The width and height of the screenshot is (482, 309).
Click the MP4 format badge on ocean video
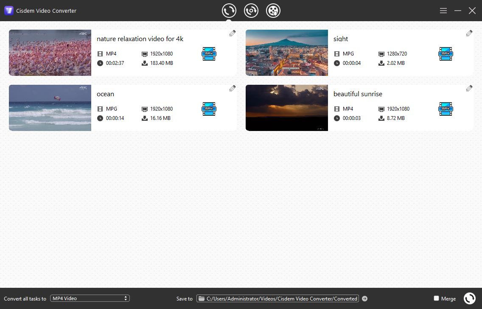click(x=209, y=109)
